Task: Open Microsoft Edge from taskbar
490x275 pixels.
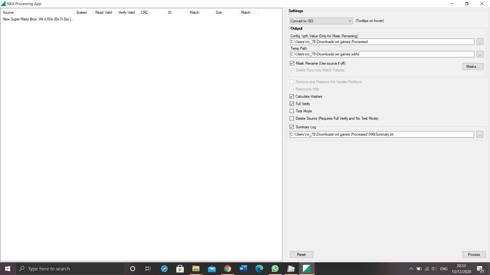Action: [x=259, y=269]
